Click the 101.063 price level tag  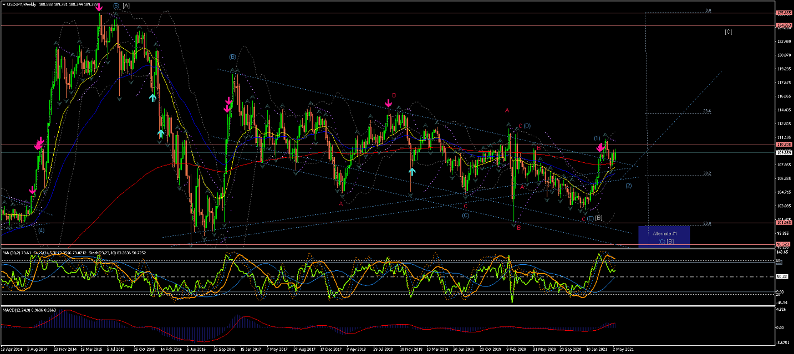[x=783, y=223]
